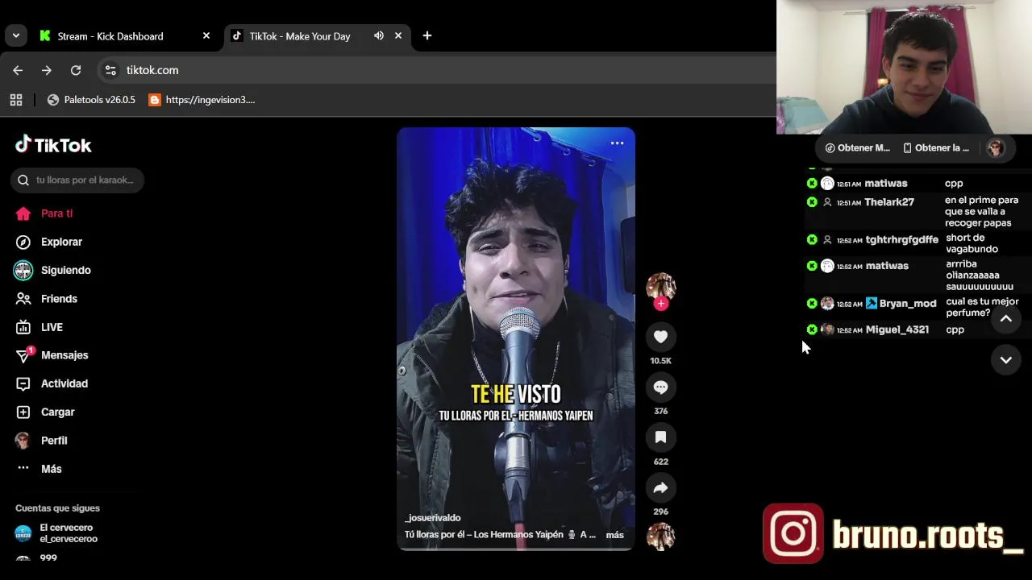The height and width of the screenshot is (580, 1032).
Task: Expand the Más menu
Action: (x=40, y=469)
